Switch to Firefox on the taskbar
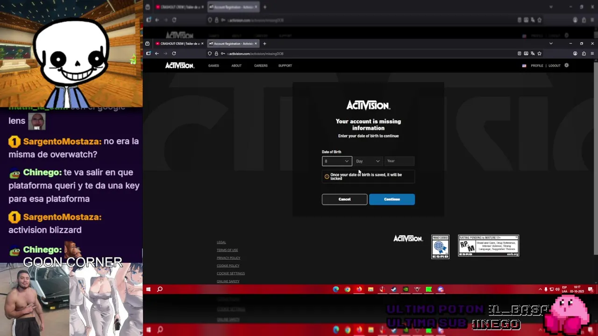Screen dimensions: 598x336 click(359, 289)
